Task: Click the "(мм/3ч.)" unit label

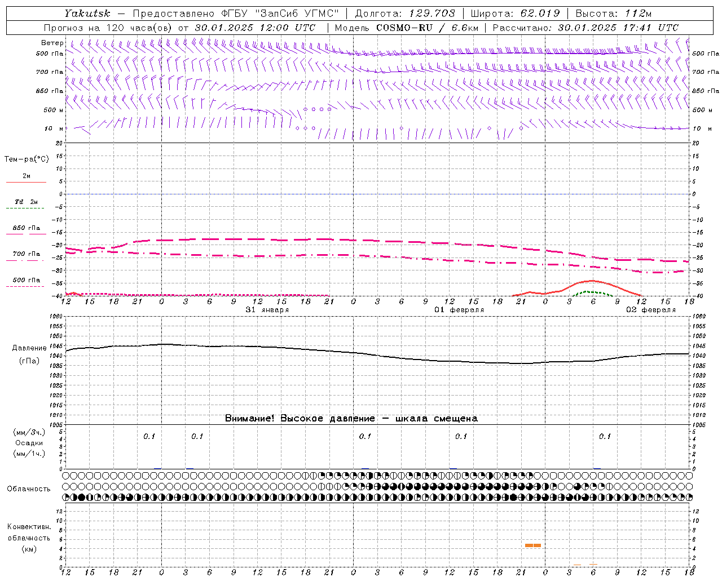Action: [x=29, y=432]
